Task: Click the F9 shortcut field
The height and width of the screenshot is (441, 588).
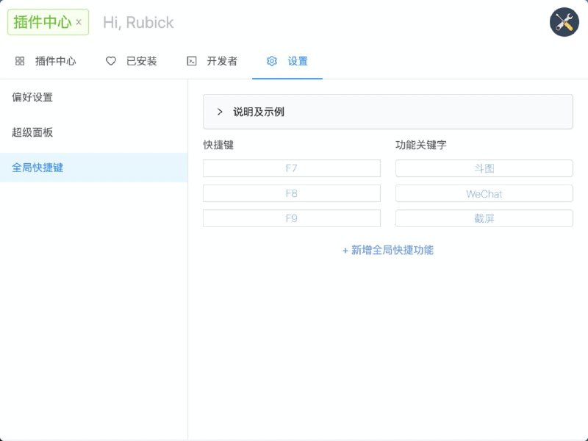Action: [292, 218]
